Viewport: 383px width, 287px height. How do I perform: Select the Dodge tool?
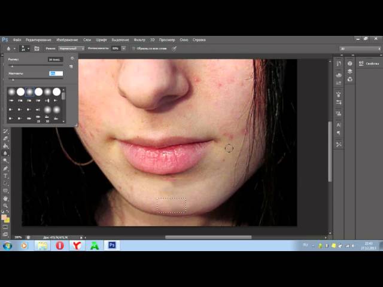(5, 161)
